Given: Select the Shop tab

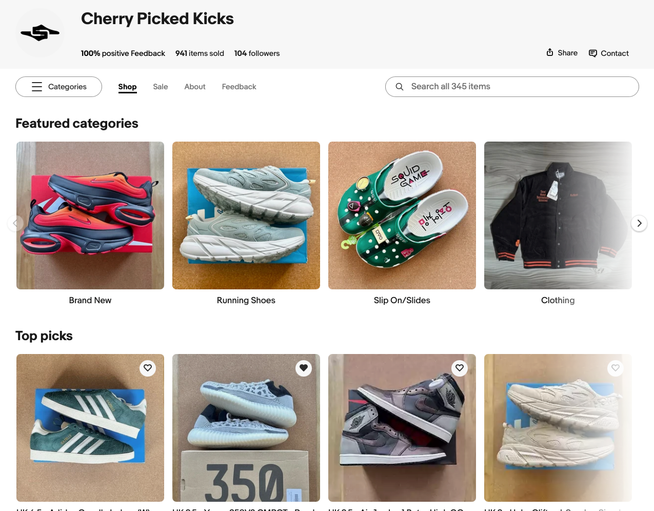Looking at the screenshot, I should (127, 87).
